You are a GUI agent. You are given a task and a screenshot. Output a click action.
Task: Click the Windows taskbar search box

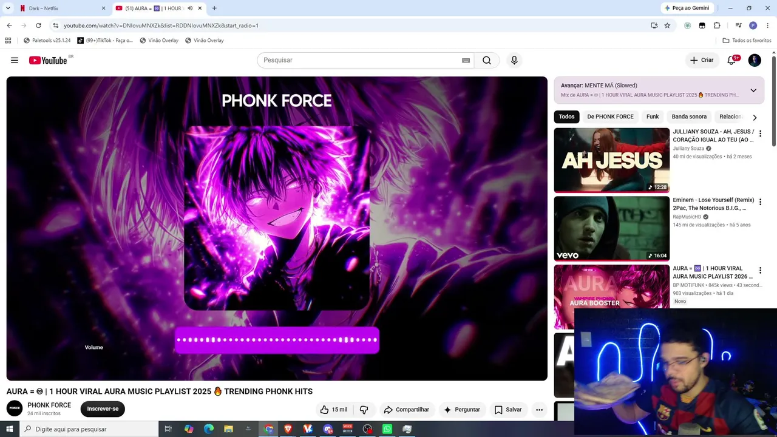[x=89, y=429]
